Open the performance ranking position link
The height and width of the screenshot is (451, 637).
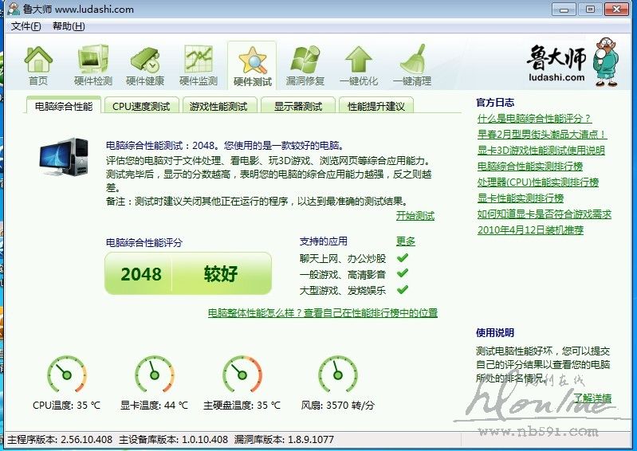pyautogui.click(x=322, y=313)
